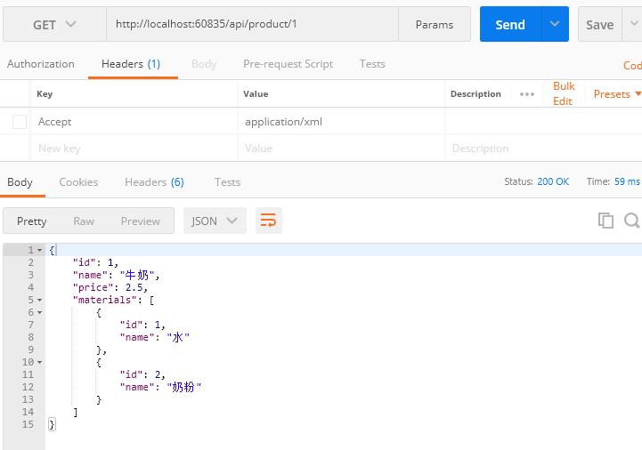This screenshot has height=450, width=642.
Task: Click the Send button
Action: [x=510, y=25]
